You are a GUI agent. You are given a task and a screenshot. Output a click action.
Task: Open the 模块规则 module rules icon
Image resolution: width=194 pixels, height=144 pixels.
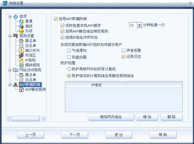click(21, 65)
